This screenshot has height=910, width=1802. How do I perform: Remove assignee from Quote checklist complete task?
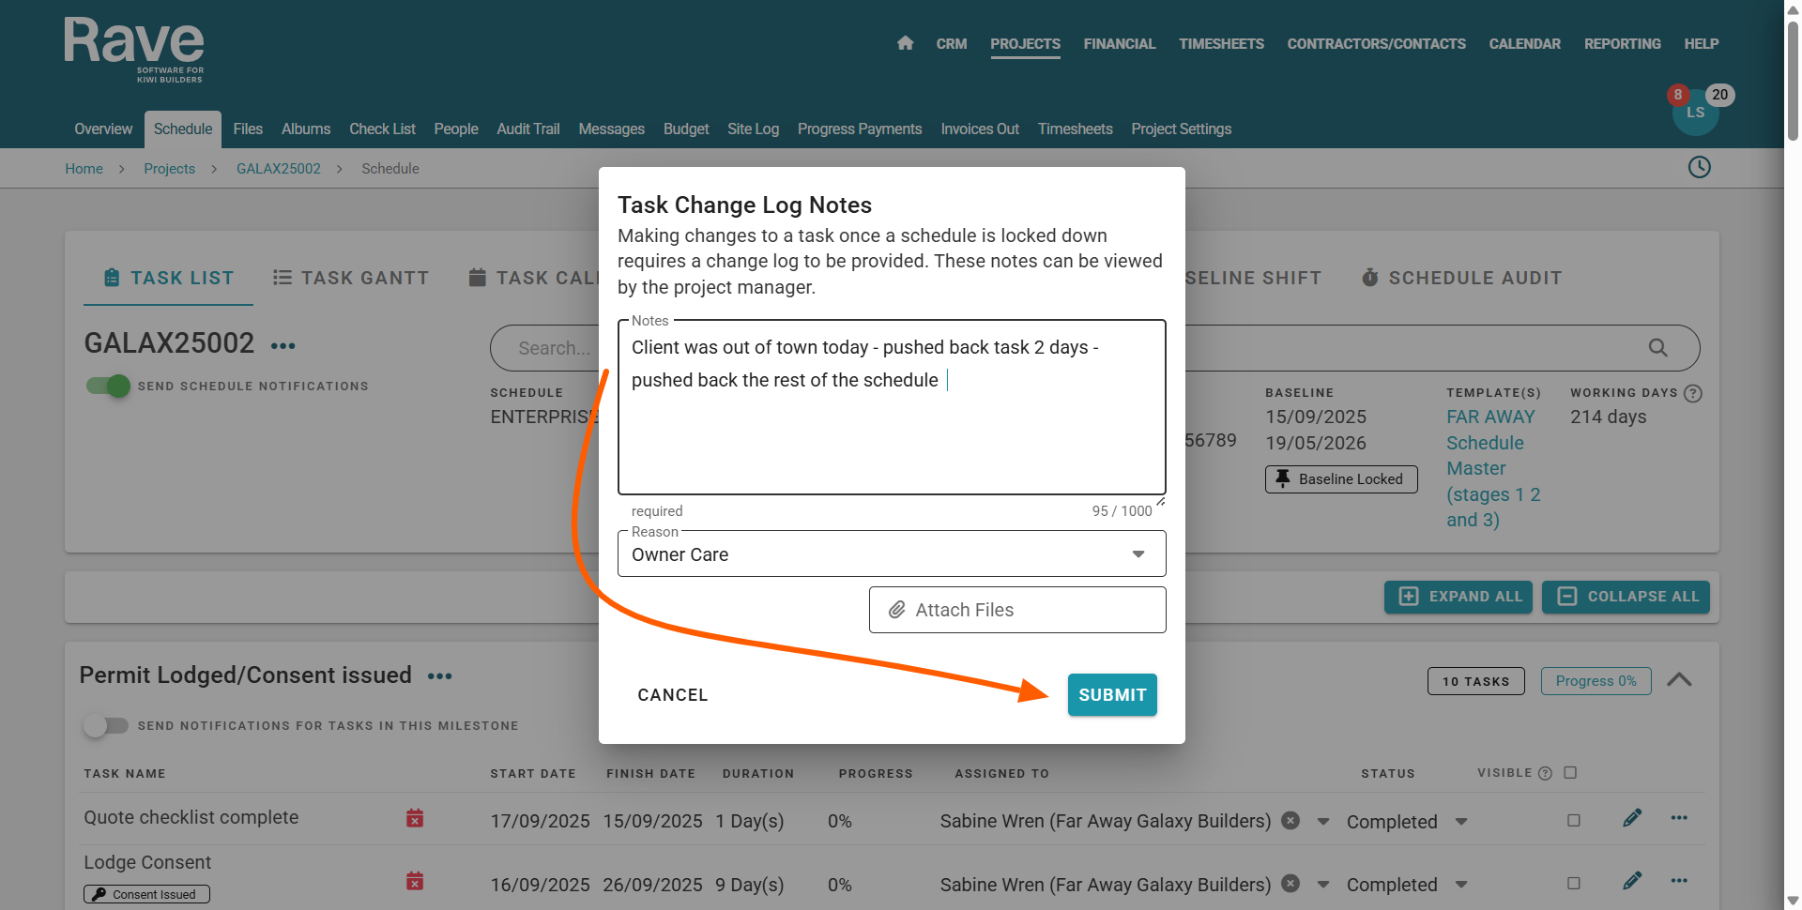(x=1291, y=821)
